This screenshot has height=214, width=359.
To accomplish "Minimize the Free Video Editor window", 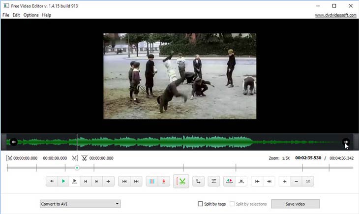I will point(318,6).
